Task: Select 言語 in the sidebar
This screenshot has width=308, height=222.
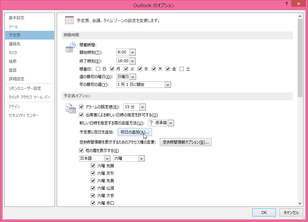Action: [x=30, y=70]
